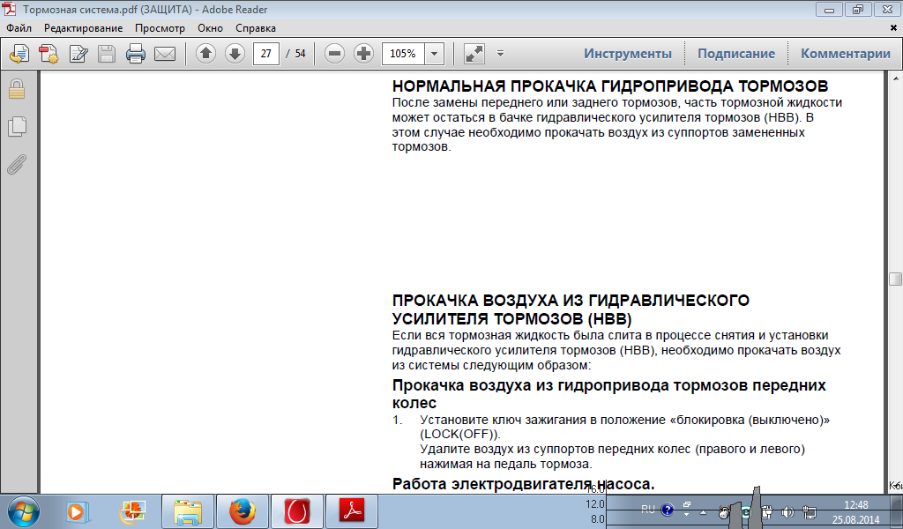The height and width of the screenshot is (529, 903).
Task: Click the vertical scrollbar thumb
Action: [896, 279]
